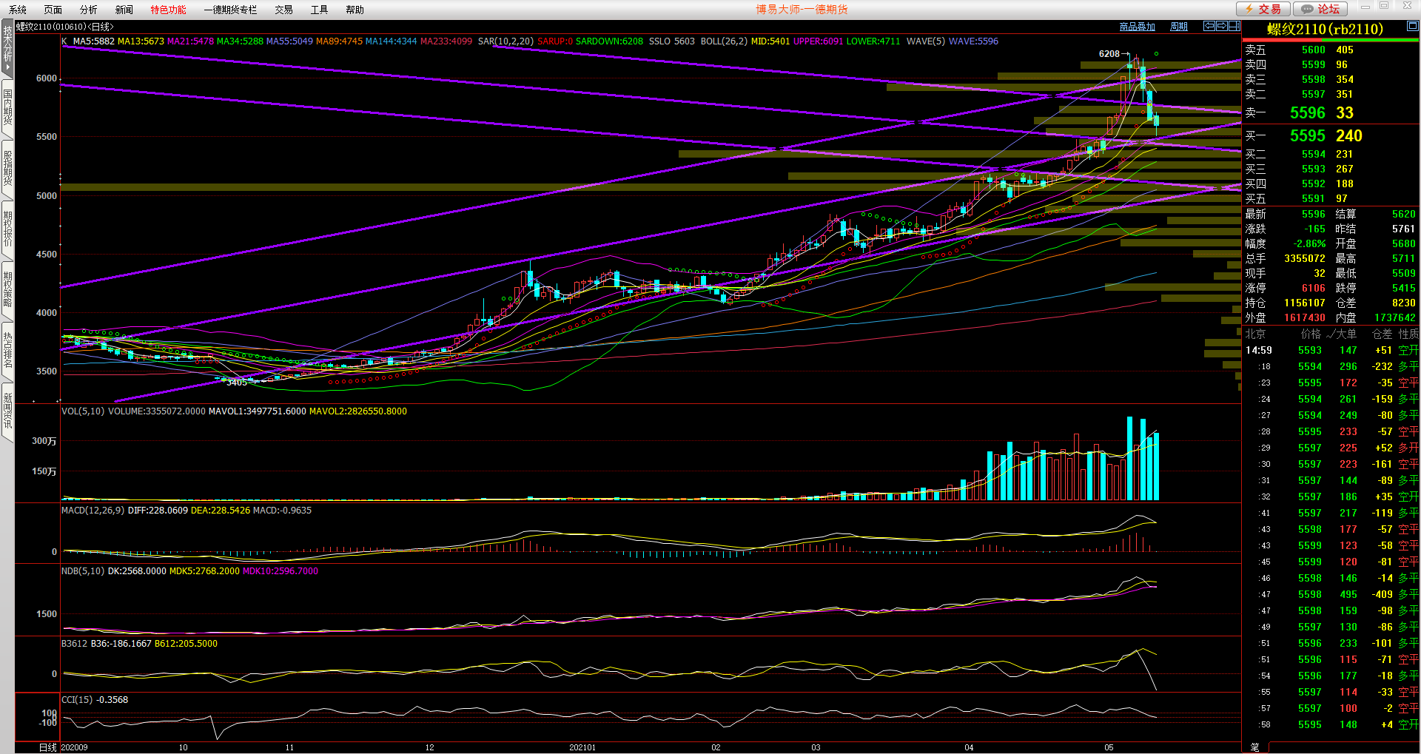Click the 6208 high price marker
This screenshot has width=1421, height=754.
coord(1109,54)
